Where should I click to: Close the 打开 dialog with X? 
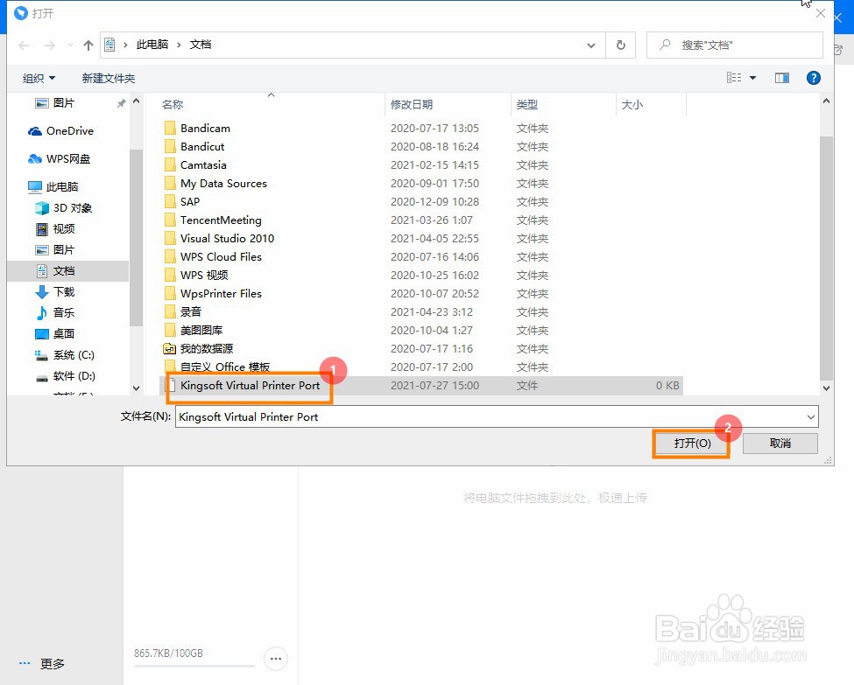click(x=820, y=13)
